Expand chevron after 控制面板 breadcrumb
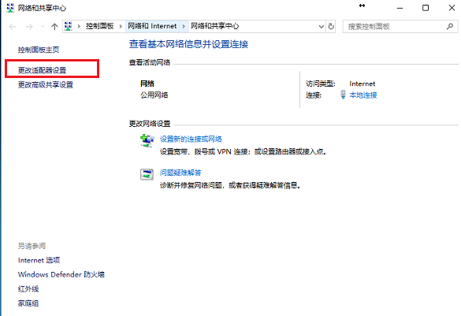The image size is (461, 316). point(121,27)
